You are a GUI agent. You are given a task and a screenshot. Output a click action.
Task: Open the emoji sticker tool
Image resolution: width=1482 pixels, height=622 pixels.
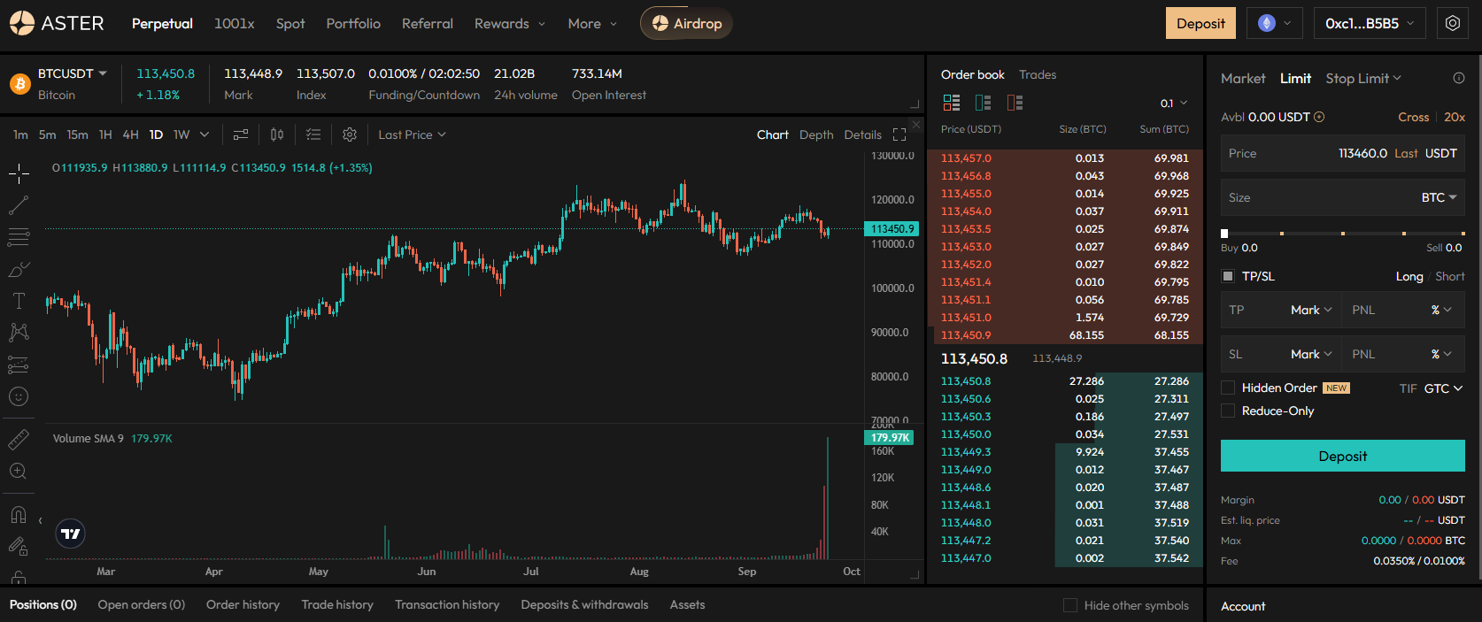pyautogui.click(x=19, y=396)
